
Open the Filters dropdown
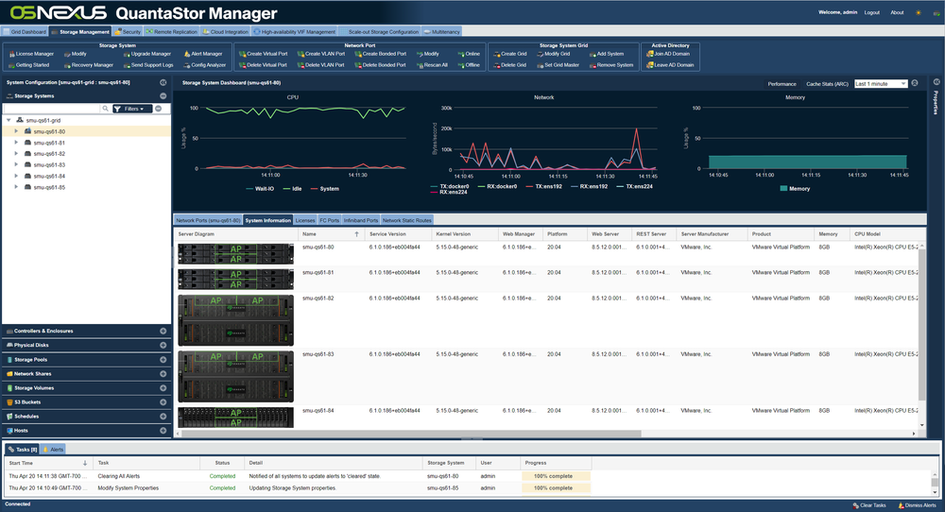pyautogui.click(x=132, y=109)
